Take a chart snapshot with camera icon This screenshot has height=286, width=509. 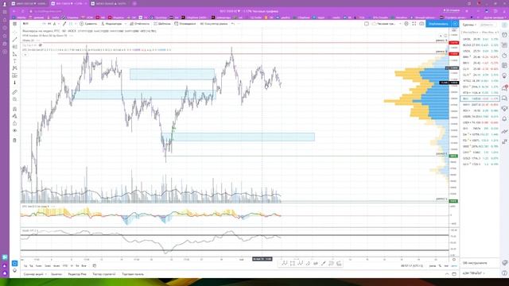pyautogui.click(x=422, y=24)
